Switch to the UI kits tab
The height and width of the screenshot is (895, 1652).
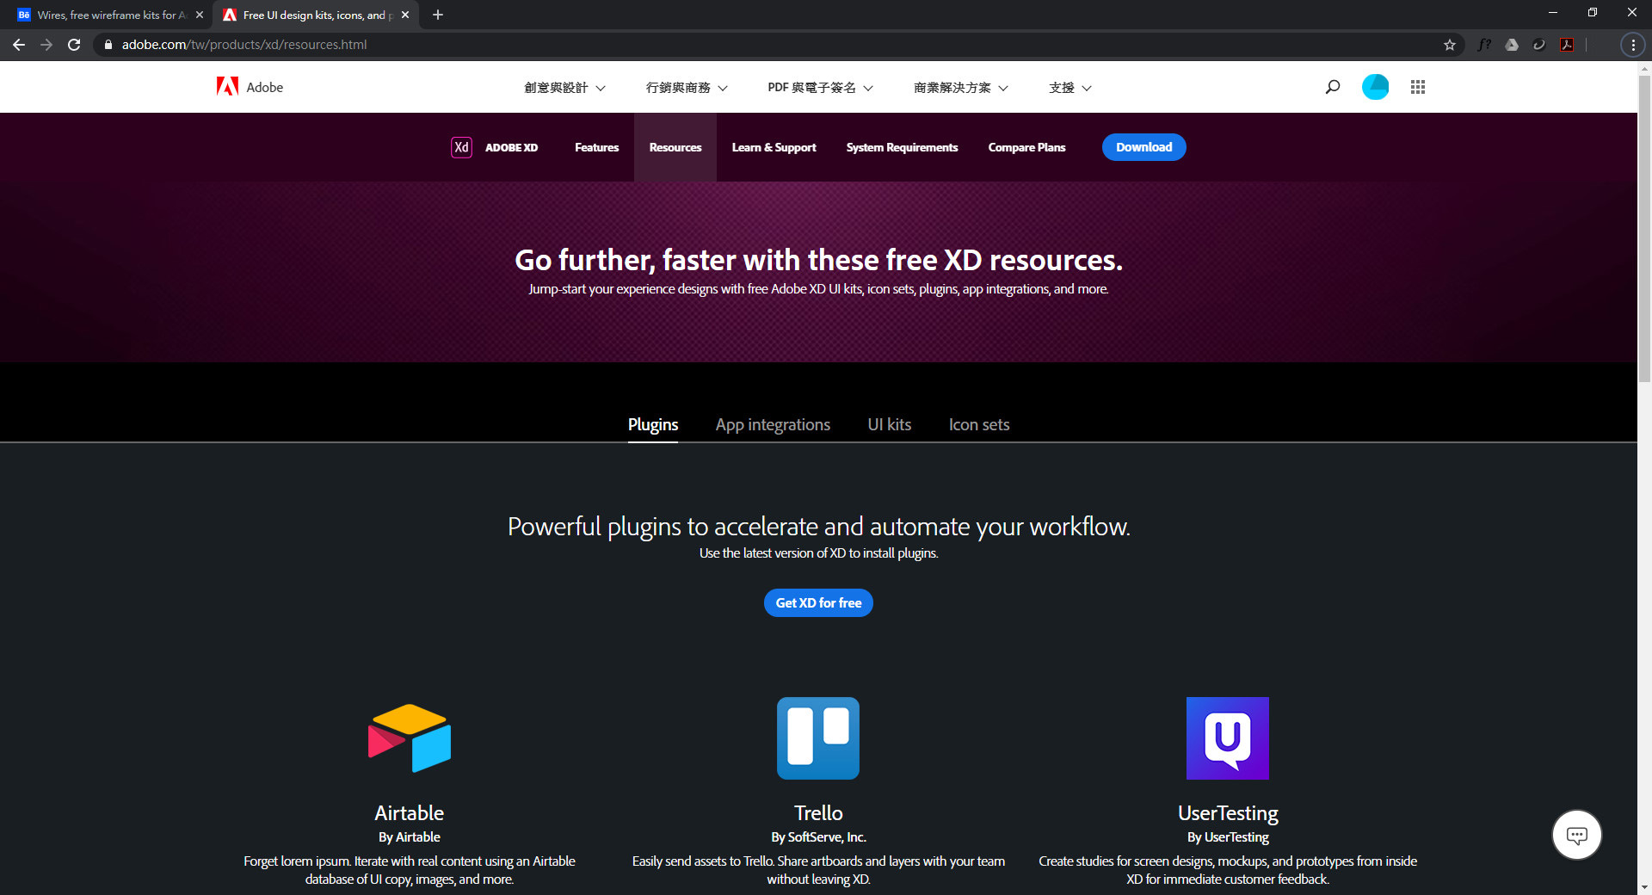[889, 424]
